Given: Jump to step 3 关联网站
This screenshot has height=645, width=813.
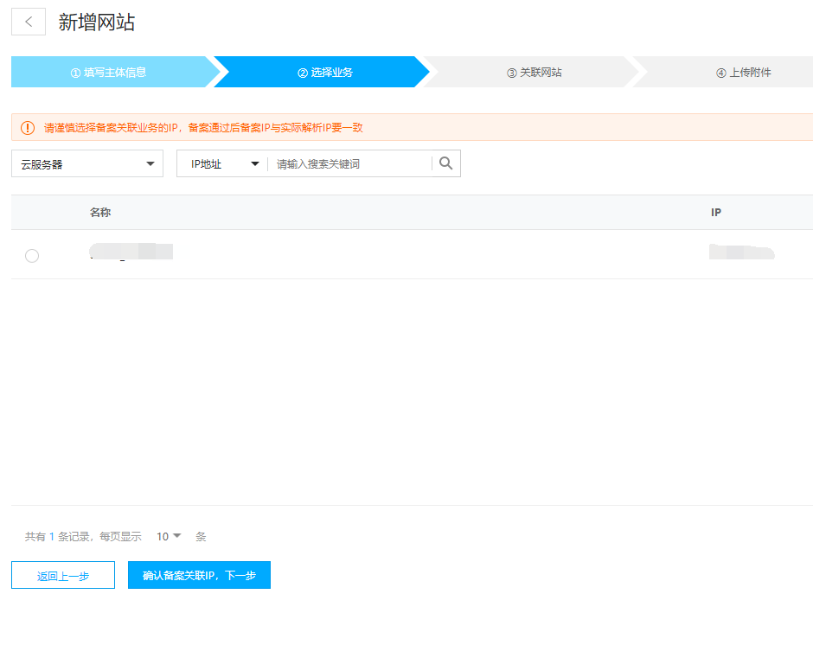Looking at the screenshot, I should click(535, 73).
